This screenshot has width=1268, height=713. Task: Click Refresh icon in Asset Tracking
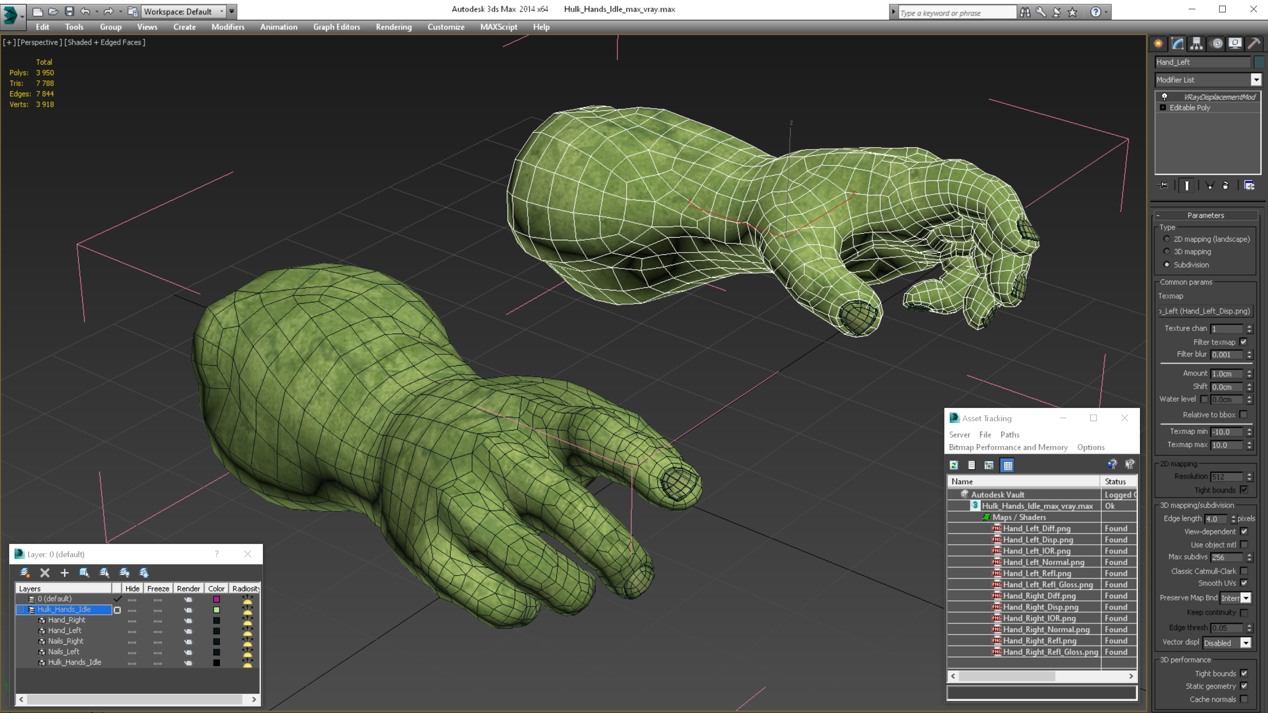pos(954,465)
